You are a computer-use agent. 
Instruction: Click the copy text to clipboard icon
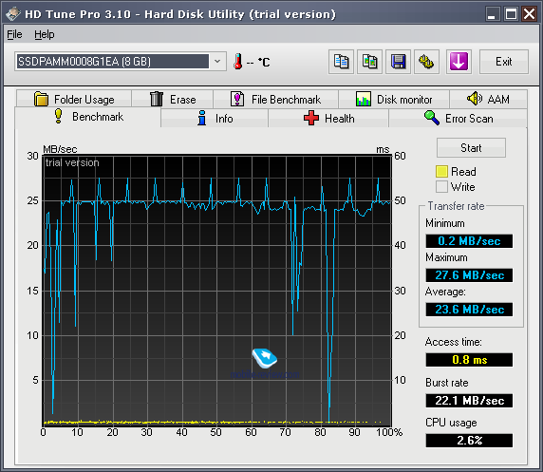tap(341, 62)
